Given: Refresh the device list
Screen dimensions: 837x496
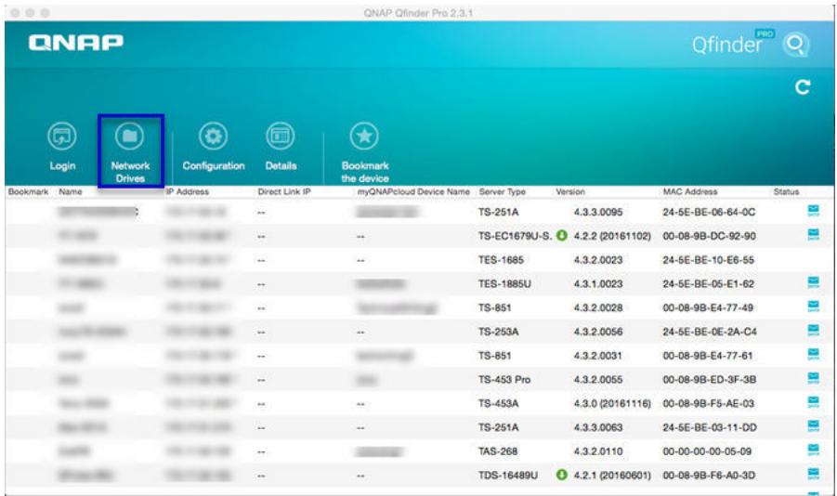Looking at the screenshot, I should (x=803, y=87).
